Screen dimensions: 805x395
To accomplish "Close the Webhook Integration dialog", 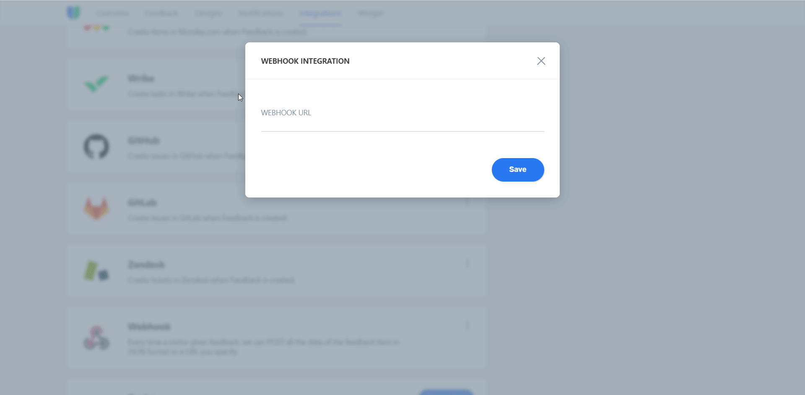I will coord(541,61).
